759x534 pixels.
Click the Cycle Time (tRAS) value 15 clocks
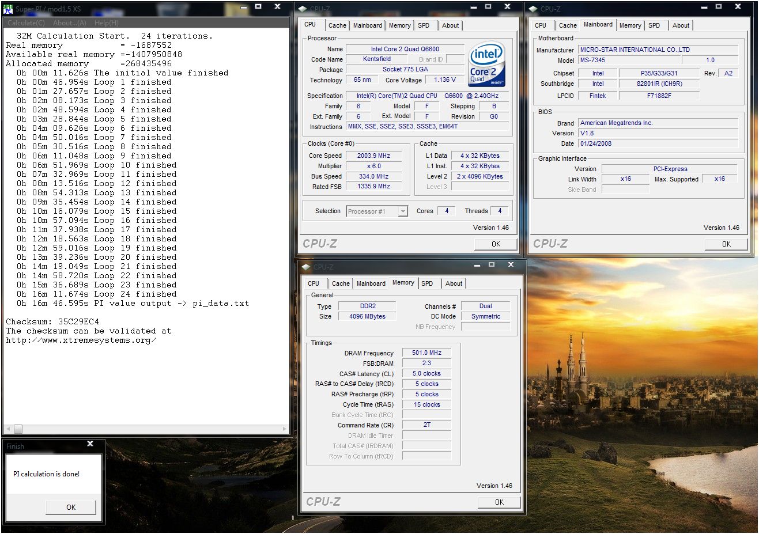pos(426,404)
